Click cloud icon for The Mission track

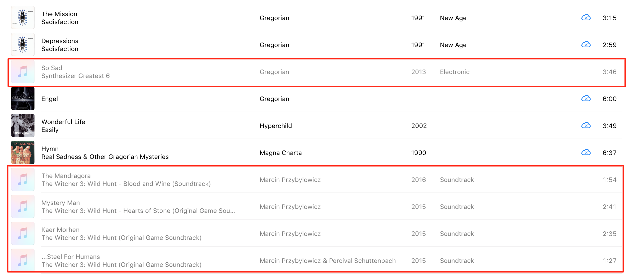click(586, 18)
